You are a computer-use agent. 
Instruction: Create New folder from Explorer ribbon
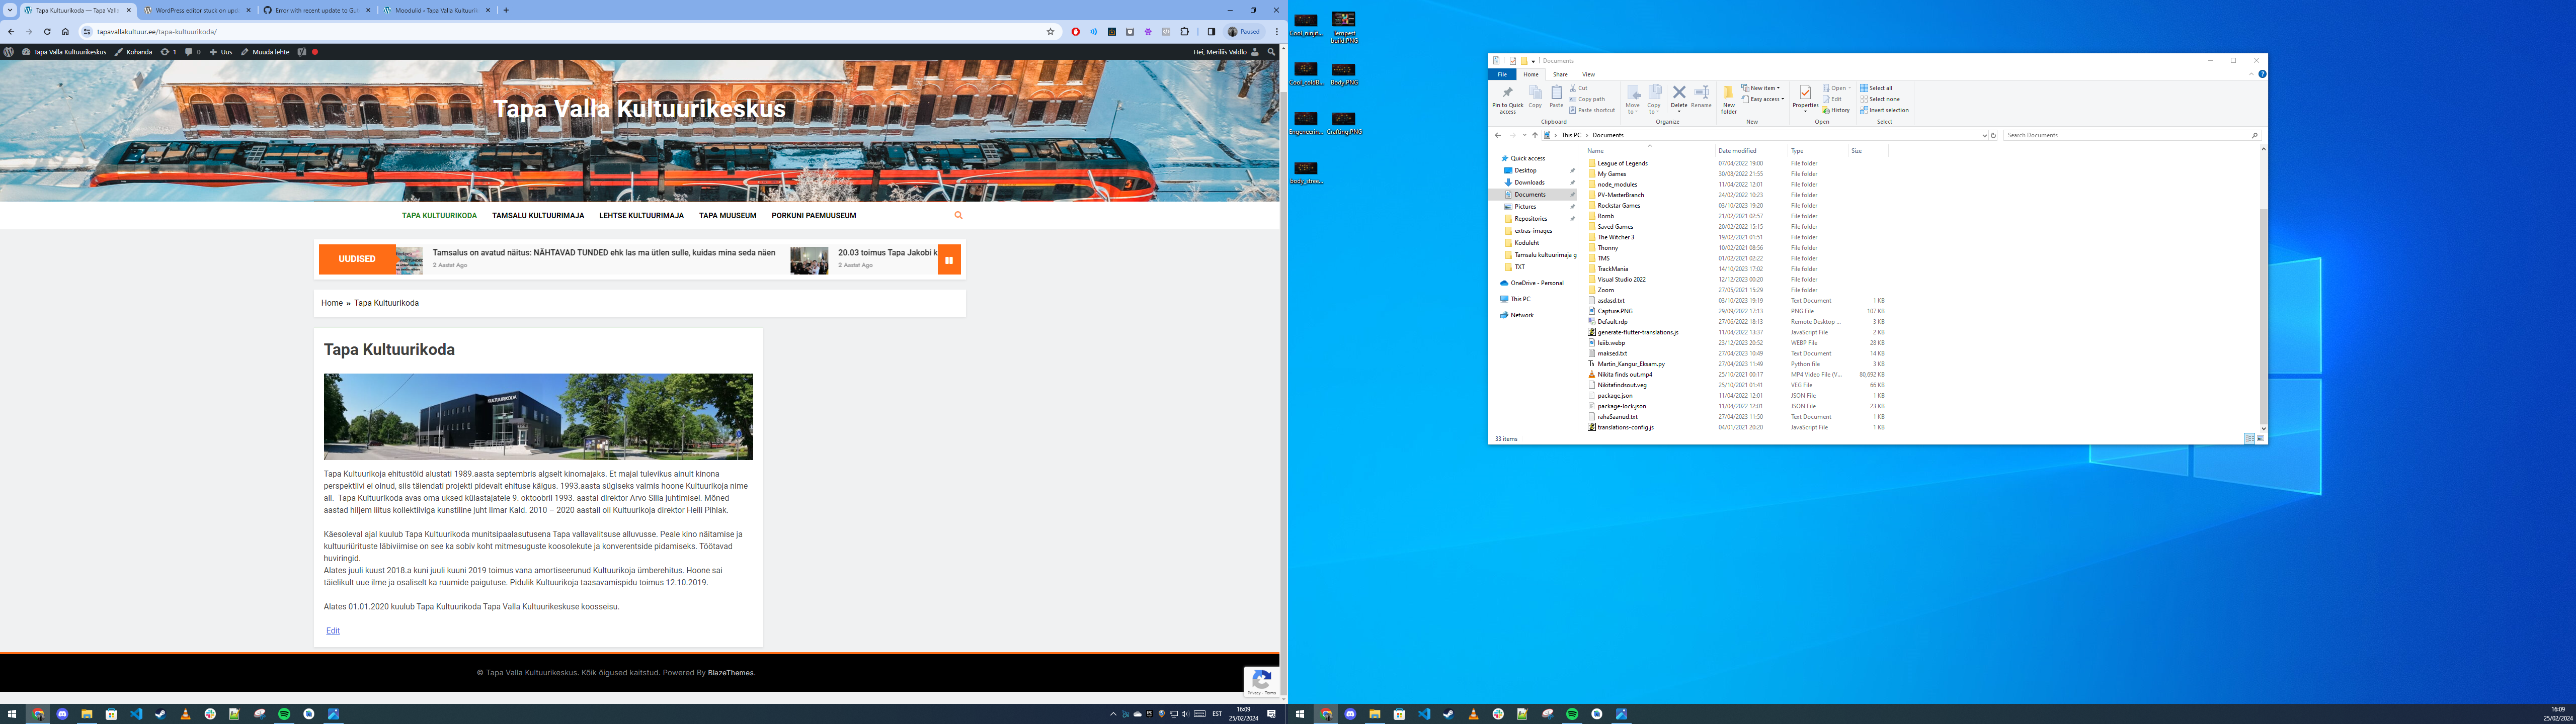coord(1728,100)
